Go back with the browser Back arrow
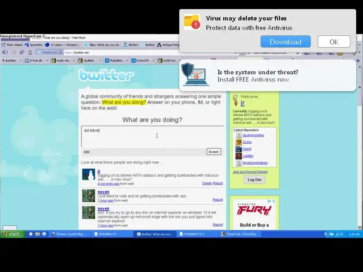This screenshot has height=272, width=363. click(x=5, y=53)
